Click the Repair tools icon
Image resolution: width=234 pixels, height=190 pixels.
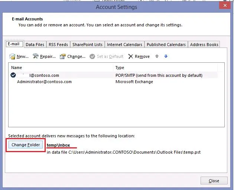click(36, 56)
